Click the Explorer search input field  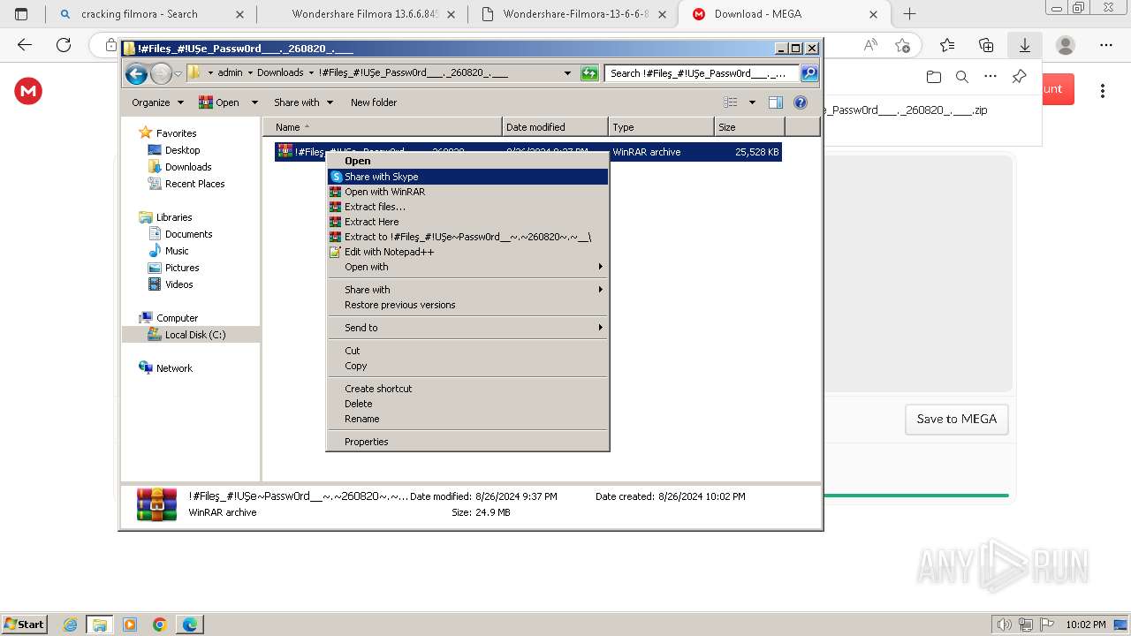click(x=702, y=73)
